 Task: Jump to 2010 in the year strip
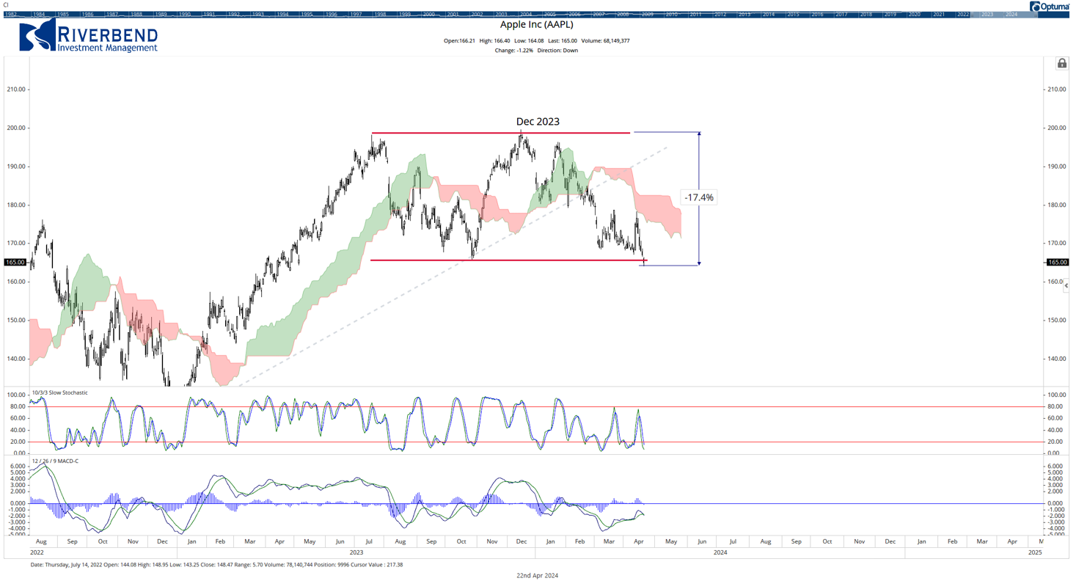point(671,14)
